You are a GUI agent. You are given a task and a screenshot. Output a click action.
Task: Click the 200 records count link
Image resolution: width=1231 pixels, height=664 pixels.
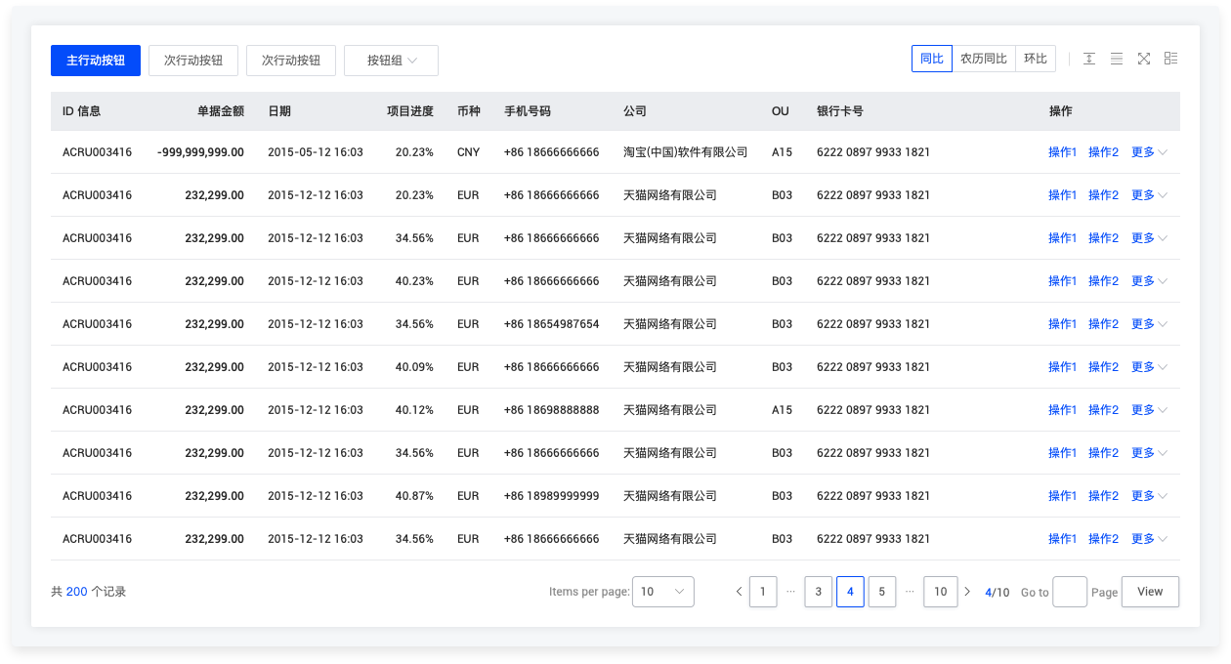point(76,592)
